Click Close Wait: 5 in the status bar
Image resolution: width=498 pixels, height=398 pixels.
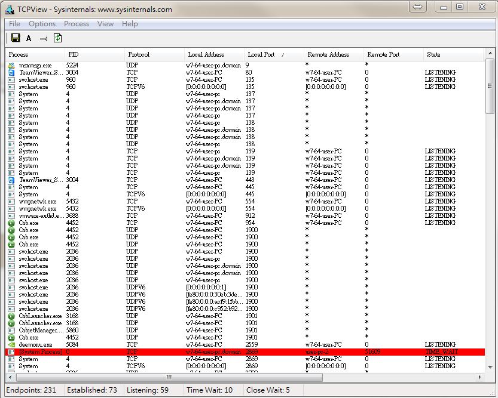pyautogui.click(x=268, y=390)
